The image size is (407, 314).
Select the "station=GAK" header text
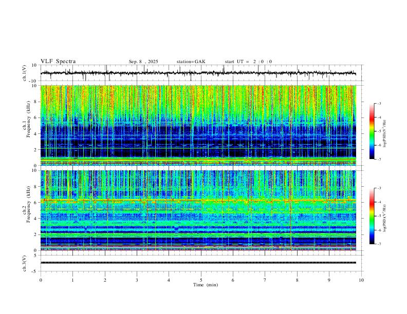pos(191,62)
